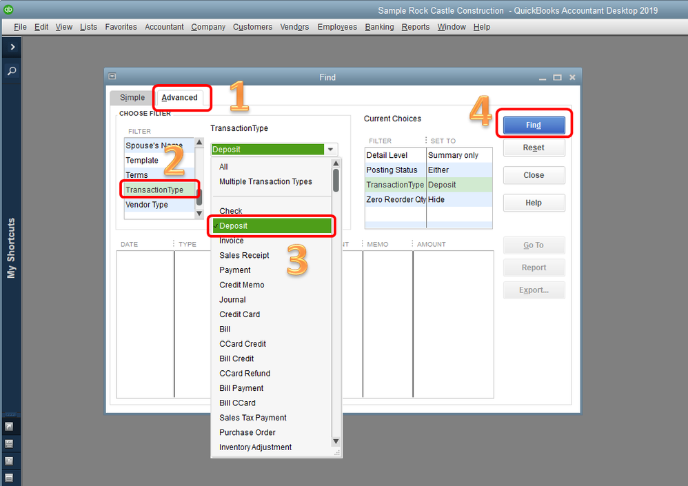Choose Multiple Transaction Types option
This screenshot has height=486, width=688.
(272, 181)
